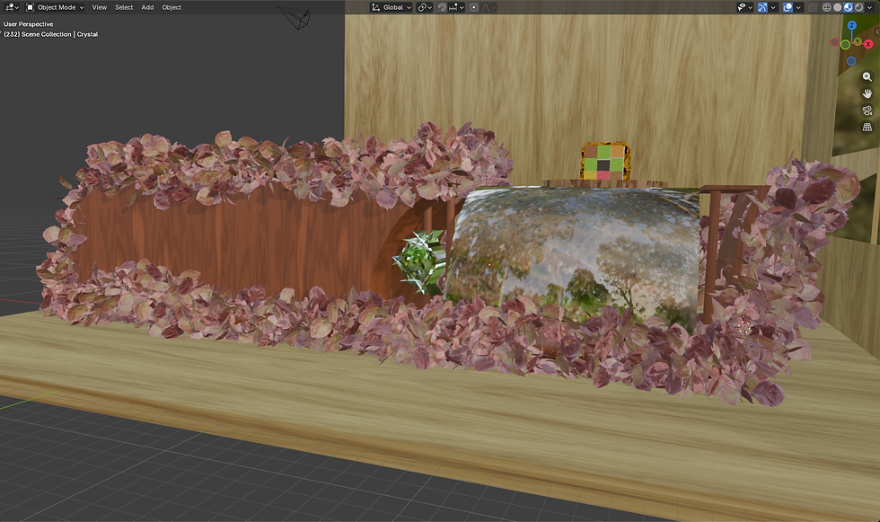880x522 pixels.
Task: Click the zoom view magnifier icon
Action: pos(867,77)
